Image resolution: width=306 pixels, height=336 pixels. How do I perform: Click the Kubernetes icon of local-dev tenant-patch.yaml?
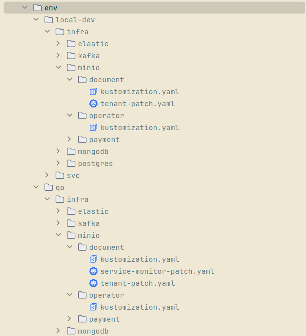click(93, 104)
